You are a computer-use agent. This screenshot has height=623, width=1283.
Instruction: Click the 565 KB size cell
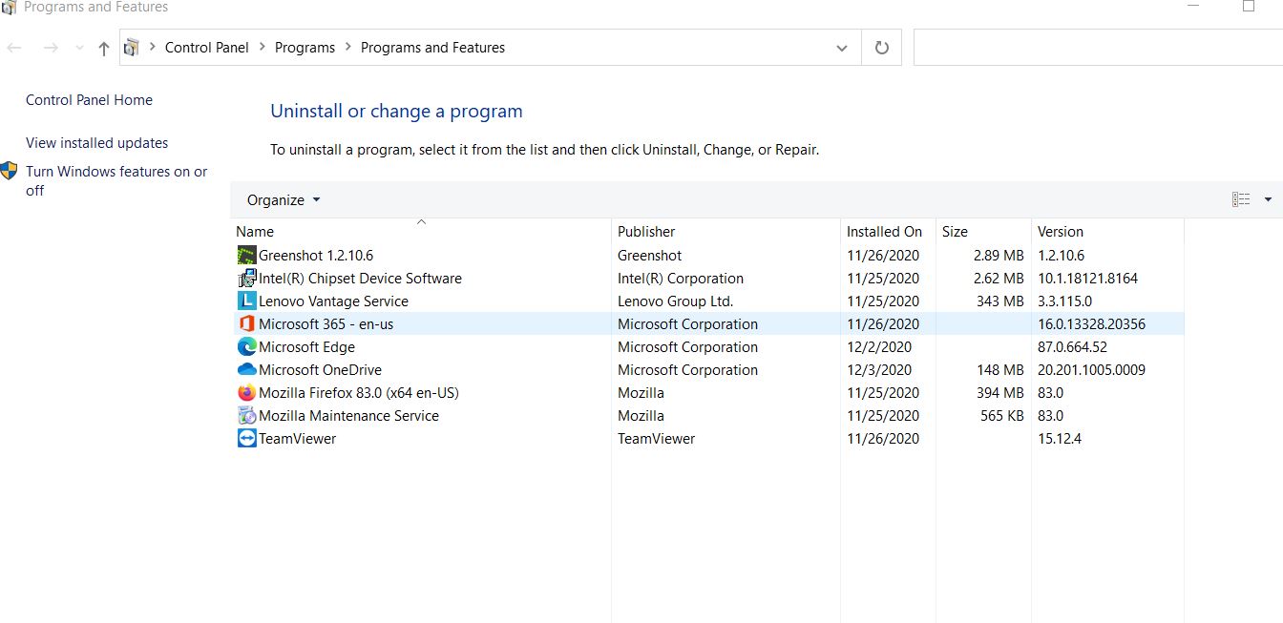(1001, 416)
